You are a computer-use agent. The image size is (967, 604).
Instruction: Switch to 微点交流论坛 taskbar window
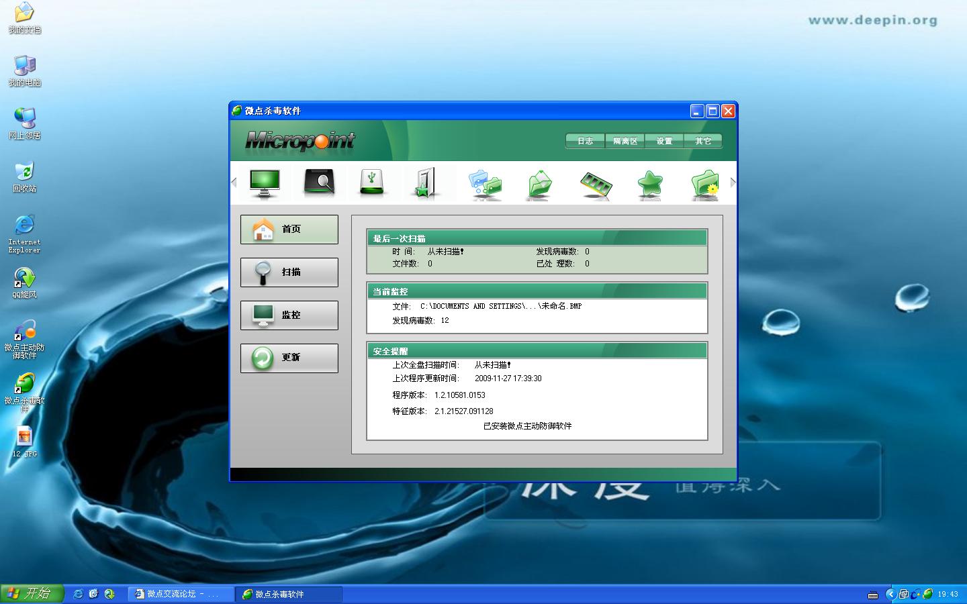tap(181, 594)
